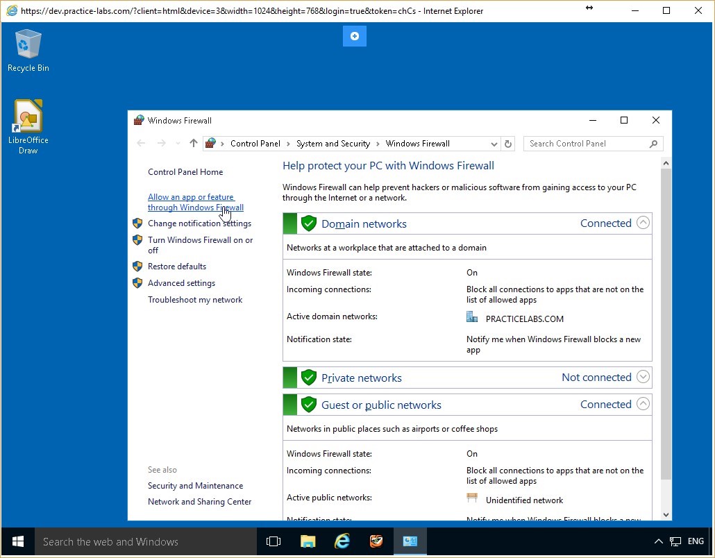Click the up arrow to parent folder
Viewport: 715px width, 558px height.
pyautogui.click(x=193, y=144)
